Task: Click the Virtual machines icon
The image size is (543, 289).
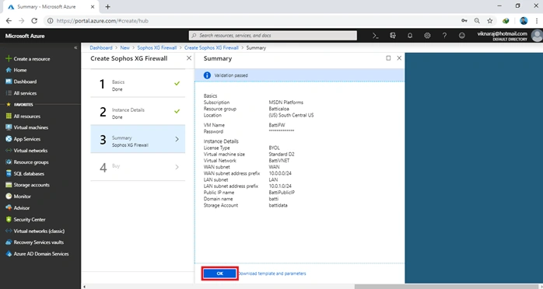Action: click(x=9, y=127)
